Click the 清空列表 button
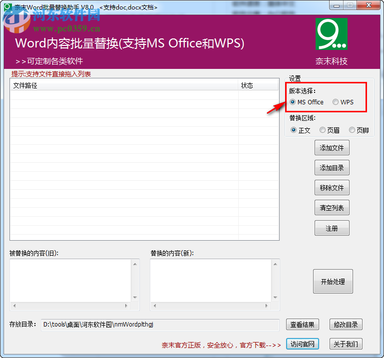384x358 pixels. tap(332, 208)
